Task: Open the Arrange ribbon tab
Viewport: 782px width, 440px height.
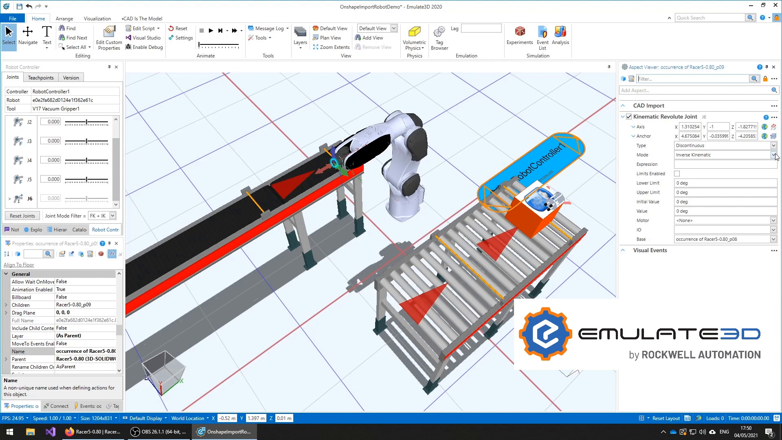Action: [64, 19]
